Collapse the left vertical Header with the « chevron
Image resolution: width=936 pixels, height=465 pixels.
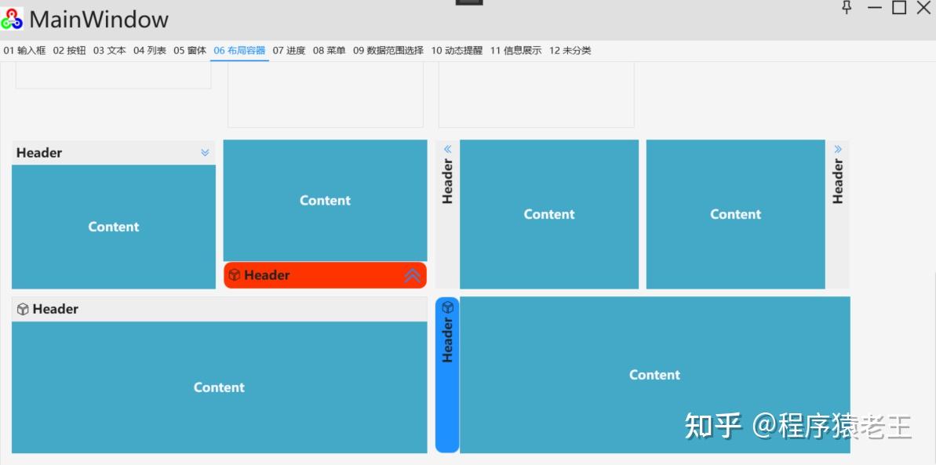[x=446, y=147]
